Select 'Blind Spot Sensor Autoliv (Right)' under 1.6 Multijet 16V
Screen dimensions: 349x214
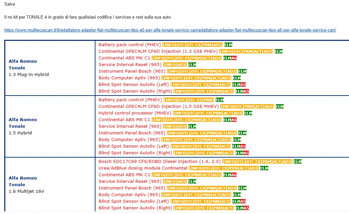pos(135,208)
